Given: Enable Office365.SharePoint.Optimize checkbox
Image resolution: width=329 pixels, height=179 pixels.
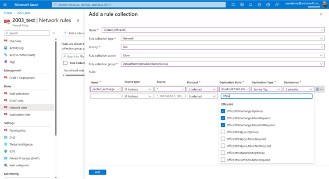Looking at the screenshot, I should pyautogui.click(x=223, y=153).
